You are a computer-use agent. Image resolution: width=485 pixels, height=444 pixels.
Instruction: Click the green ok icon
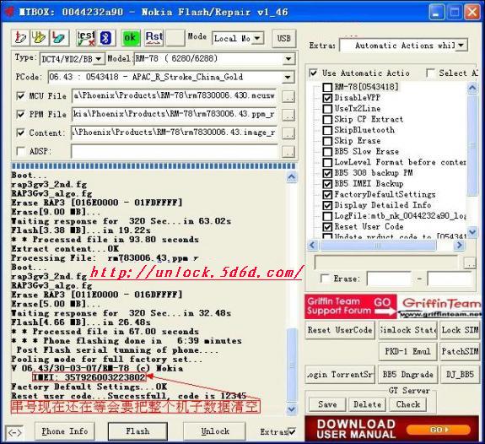[130, 38]
